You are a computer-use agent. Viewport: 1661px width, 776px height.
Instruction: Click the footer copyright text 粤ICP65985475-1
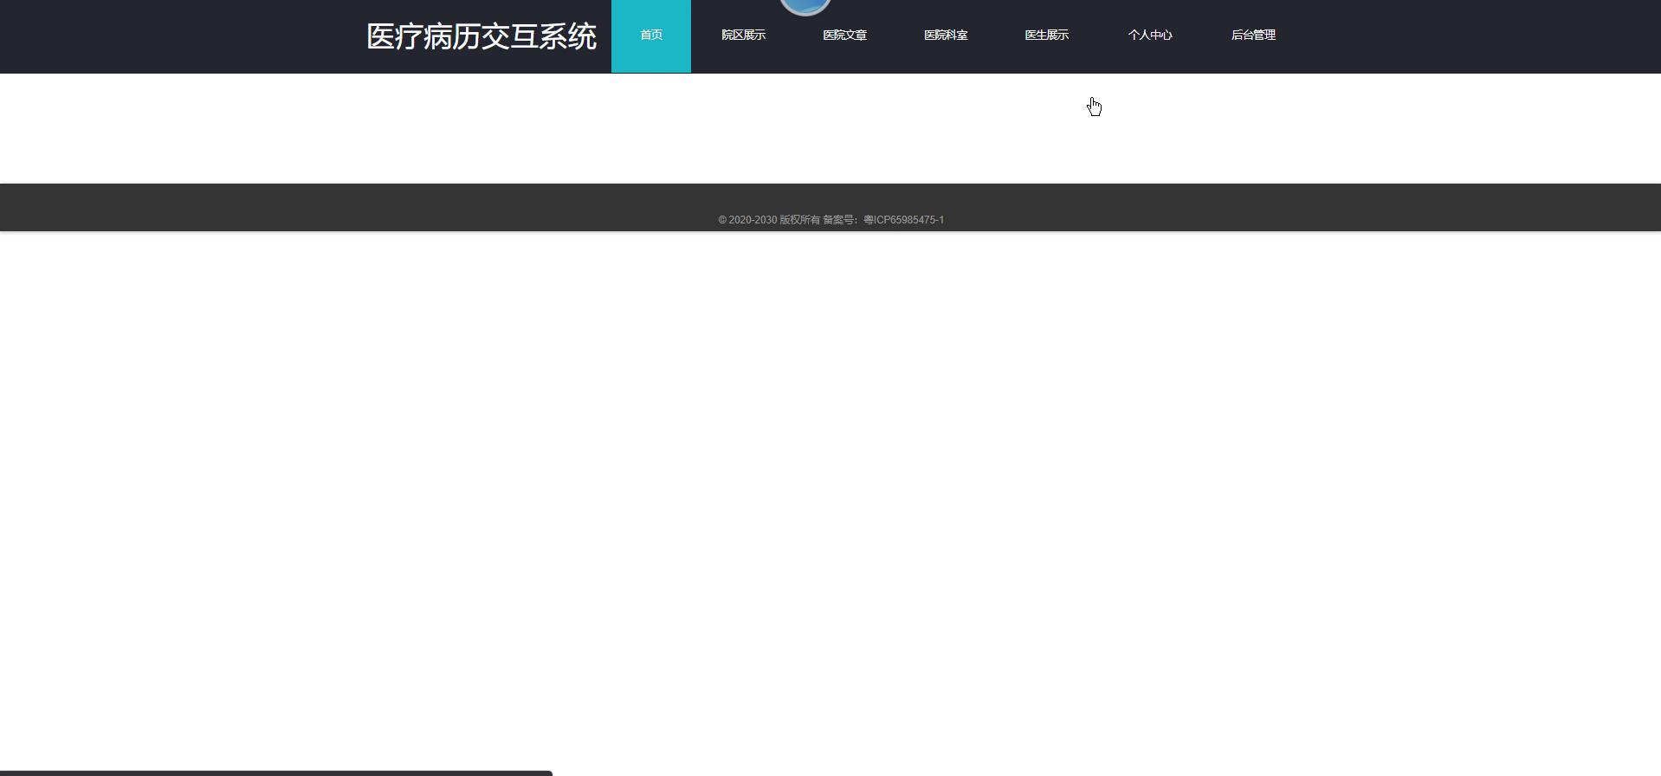tap(903, 220)
